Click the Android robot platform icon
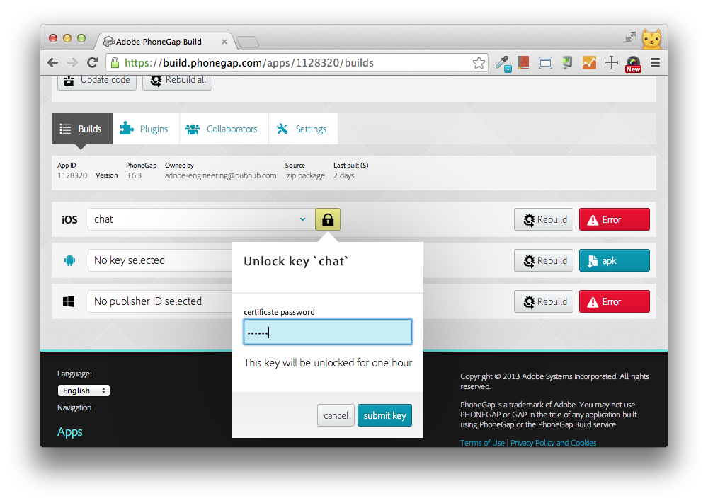The image size is (708, 503). click(69, 260)
